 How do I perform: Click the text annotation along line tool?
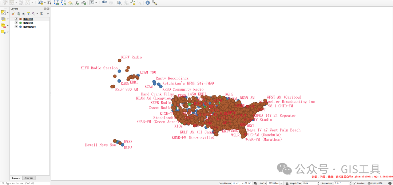pos(84,3)
